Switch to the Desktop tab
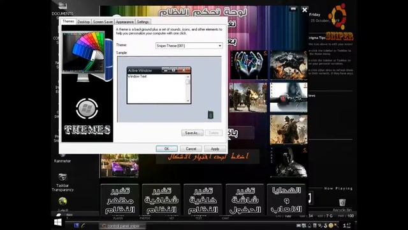Screen dimensions: 408x230 click(84, 22)
